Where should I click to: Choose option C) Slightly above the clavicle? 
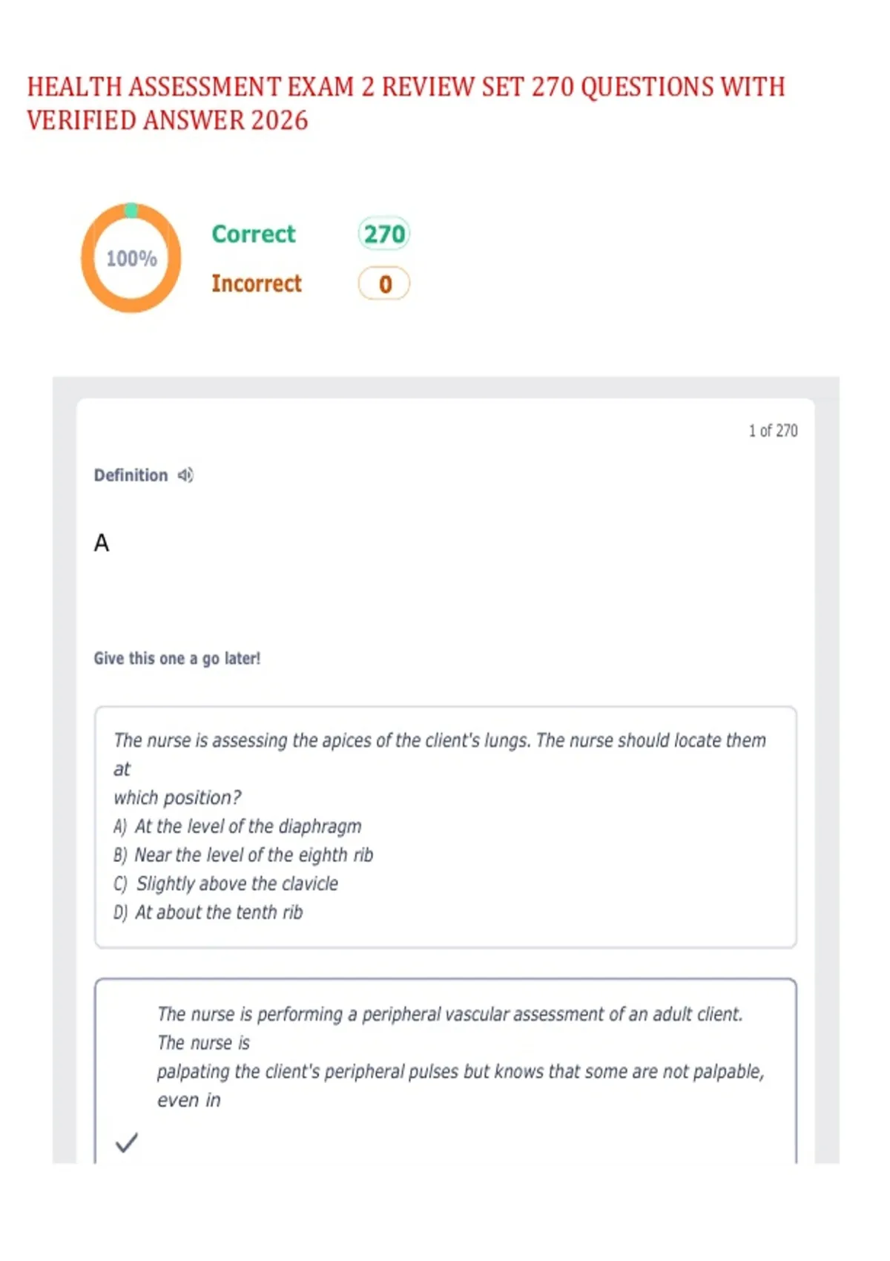click(225, 883)
